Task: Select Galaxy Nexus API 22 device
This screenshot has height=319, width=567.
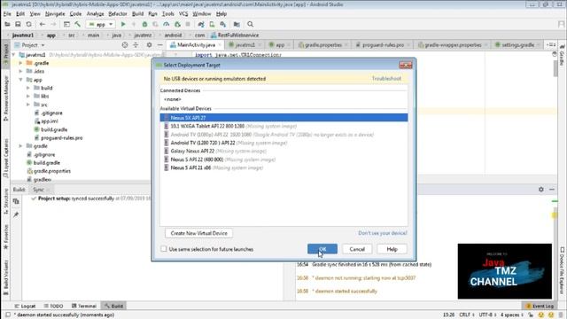Action: [x=283, y=151]
